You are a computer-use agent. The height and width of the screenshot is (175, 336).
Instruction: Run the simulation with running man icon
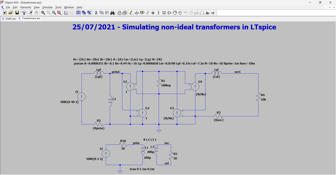(31, 13)
